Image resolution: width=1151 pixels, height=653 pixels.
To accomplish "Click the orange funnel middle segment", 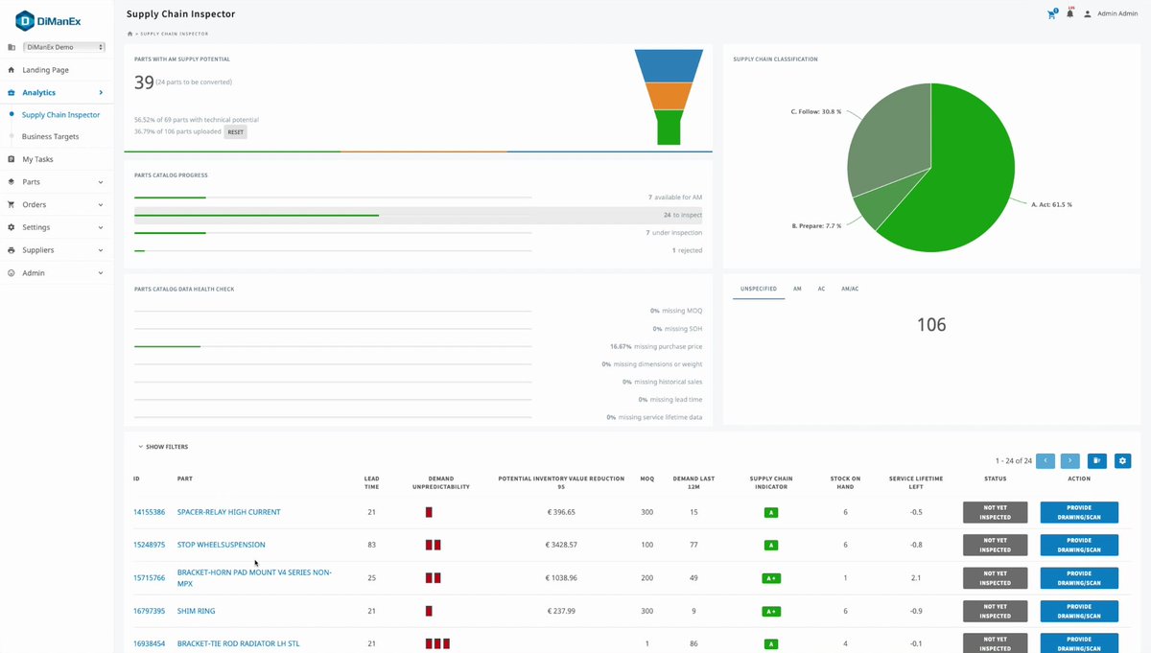I will [669, 96].
